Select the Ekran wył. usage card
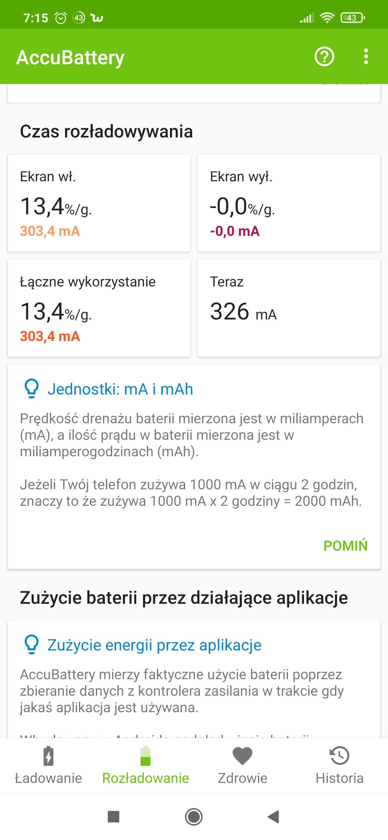Screen dimensions: 388x840 [x=289, y=203]
